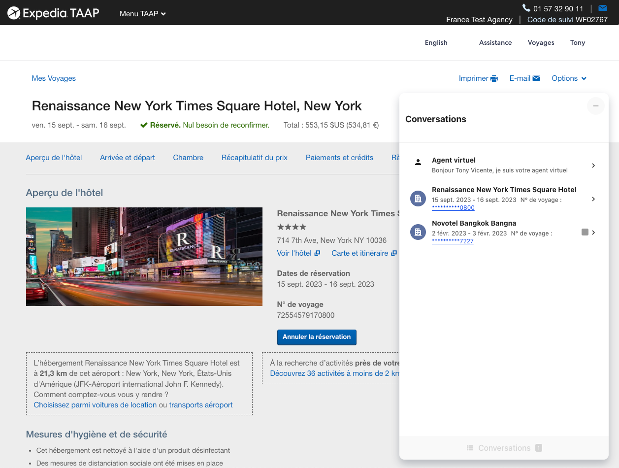Viewport: 619px width, 468px height.
Task: Click the Conversations list icon at bottom
Action: point(470,448)
